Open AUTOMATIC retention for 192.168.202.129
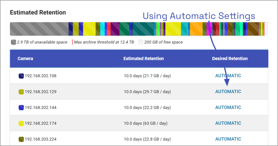The image size is (278, 146). [228, 92]
